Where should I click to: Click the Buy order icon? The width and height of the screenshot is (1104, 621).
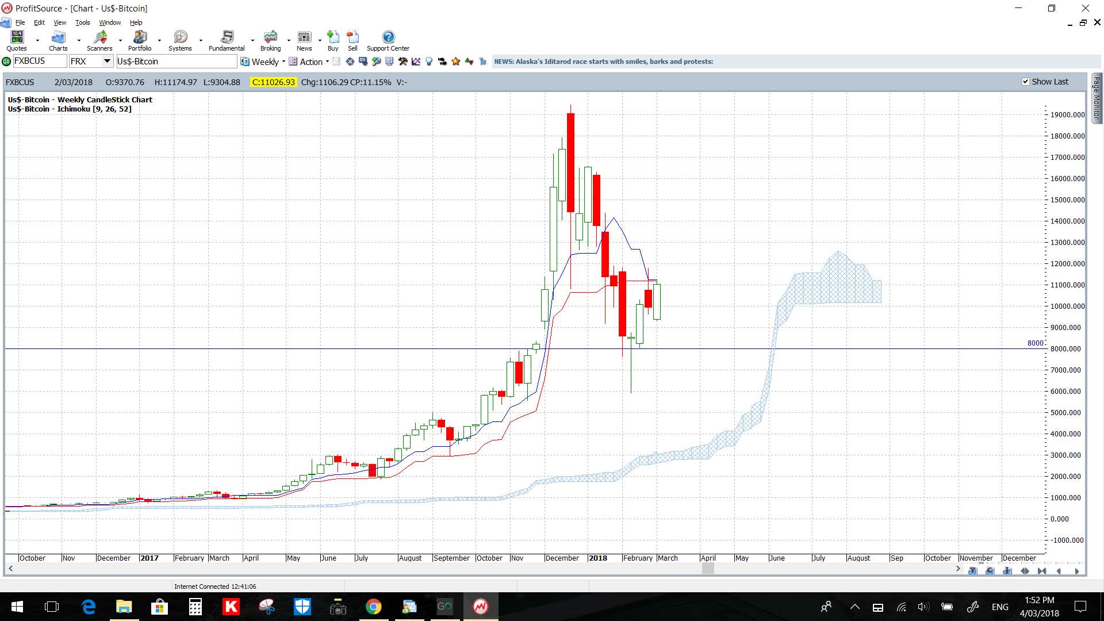click(x=333, y=41)
